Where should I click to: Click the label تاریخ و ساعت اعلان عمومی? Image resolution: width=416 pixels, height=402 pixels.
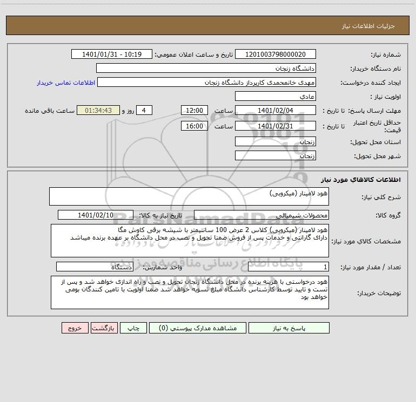[x=194, y=54]
